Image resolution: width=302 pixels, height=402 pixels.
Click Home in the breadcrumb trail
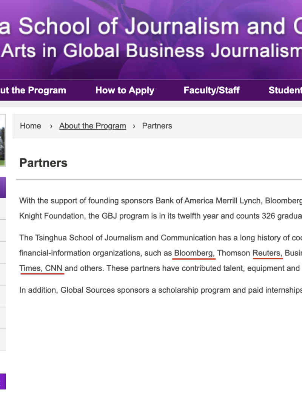[30, 126]
